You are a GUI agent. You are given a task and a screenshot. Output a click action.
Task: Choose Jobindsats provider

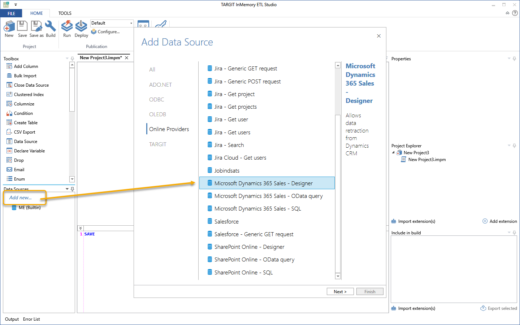[267, 171]
